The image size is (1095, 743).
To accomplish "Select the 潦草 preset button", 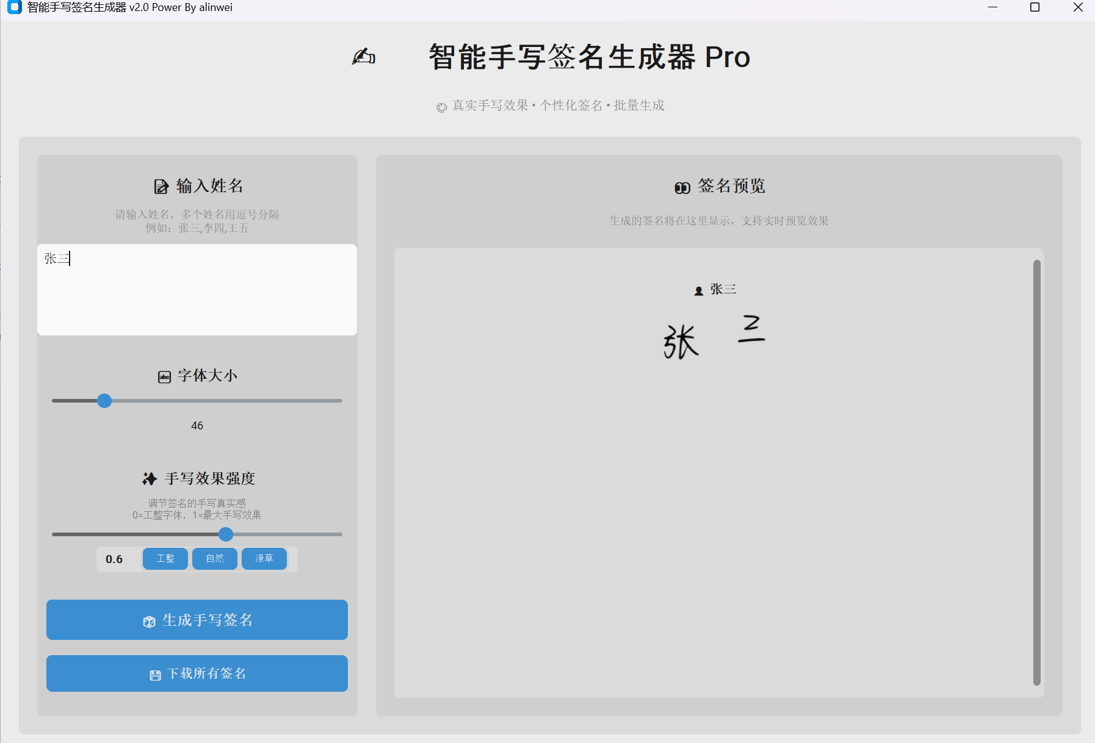I will [x=264, y=559].
